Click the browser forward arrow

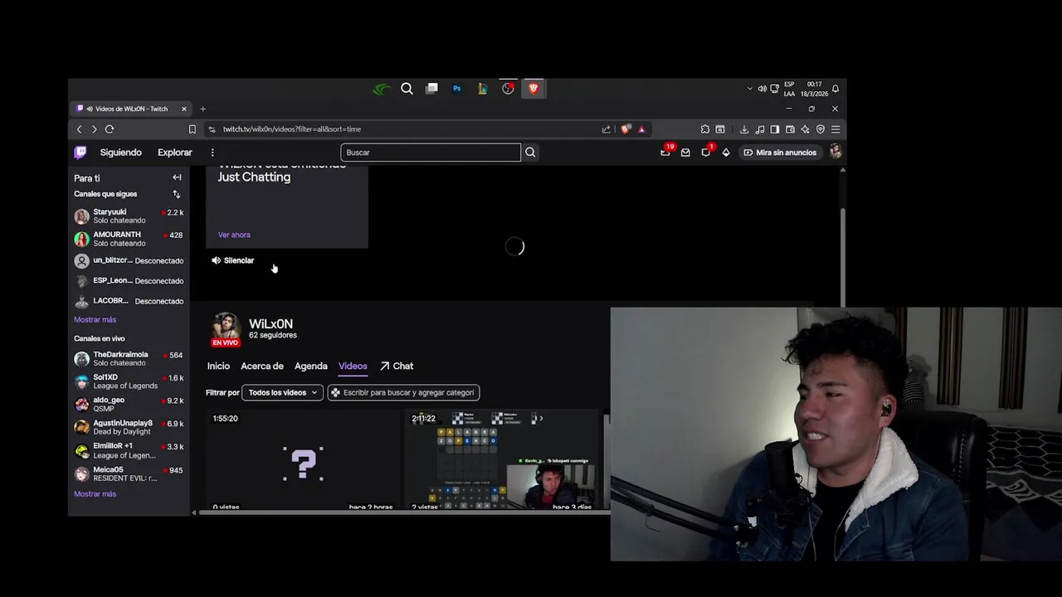94,129
